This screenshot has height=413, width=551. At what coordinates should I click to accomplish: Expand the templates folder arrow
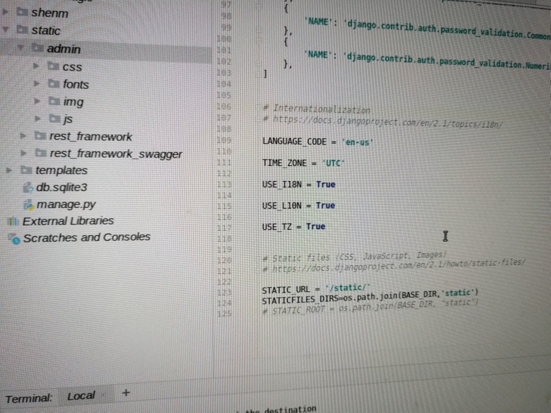point(9,170)
